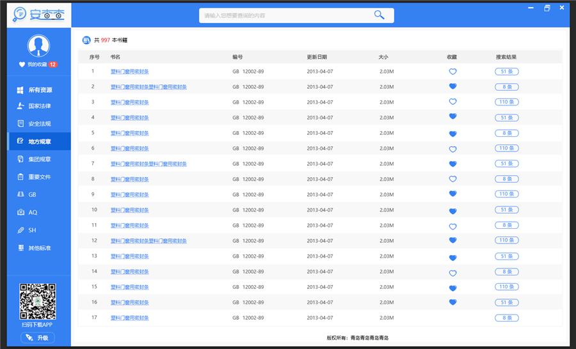Click 110 条 search result in row 3
This screenshot has width=576, height=349.
click(506, 102)
